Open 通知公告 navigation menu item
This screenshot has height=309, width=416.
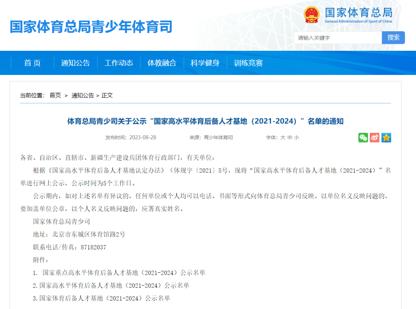(75, 63)
